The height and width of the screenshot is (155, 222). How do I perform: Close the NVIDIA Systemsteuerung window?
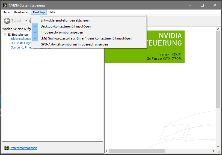pyautogui.click(x=215, y=5)
